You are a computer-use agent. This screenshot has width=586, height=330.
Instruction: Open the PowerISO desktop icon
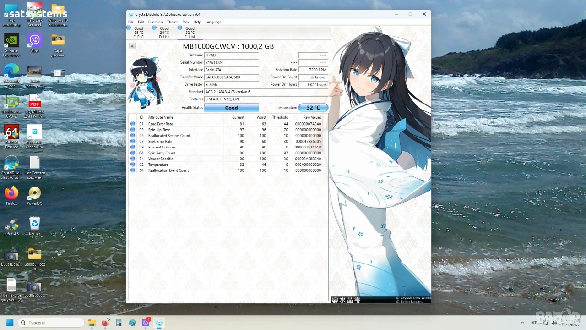pyautogui.click(x=35, y=196)
